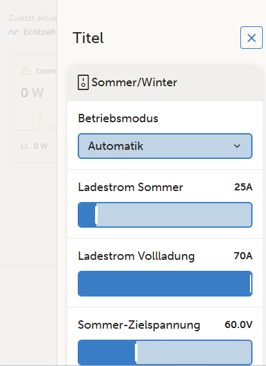
Task: Grab the white handle of Ladestrom Sommer
Action: 96,215
